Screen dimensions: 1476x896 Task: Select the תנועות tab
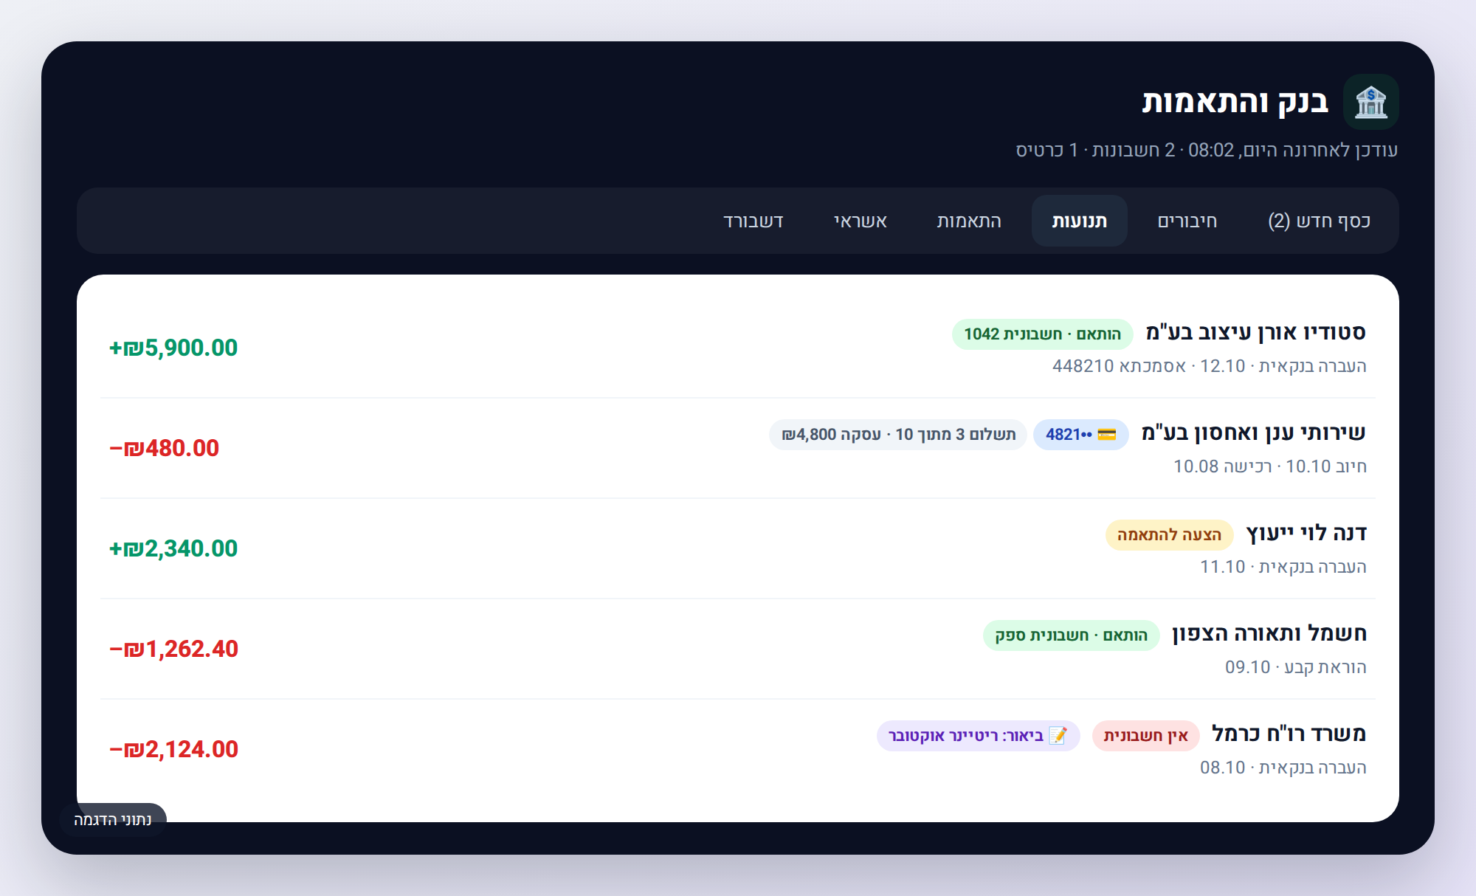coord(1079,221)
